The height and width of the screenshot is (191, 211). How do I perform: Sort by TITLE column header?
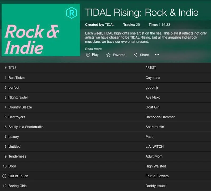click(x=12, y=68)
